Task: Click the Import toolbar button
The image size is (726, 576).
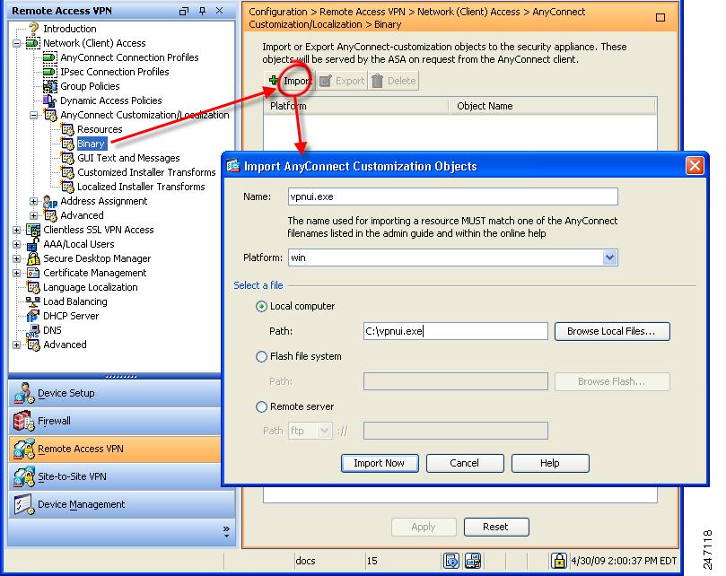Action: 289,81
